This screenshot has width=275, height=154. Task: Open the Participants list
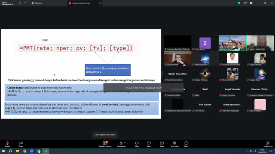121,144
